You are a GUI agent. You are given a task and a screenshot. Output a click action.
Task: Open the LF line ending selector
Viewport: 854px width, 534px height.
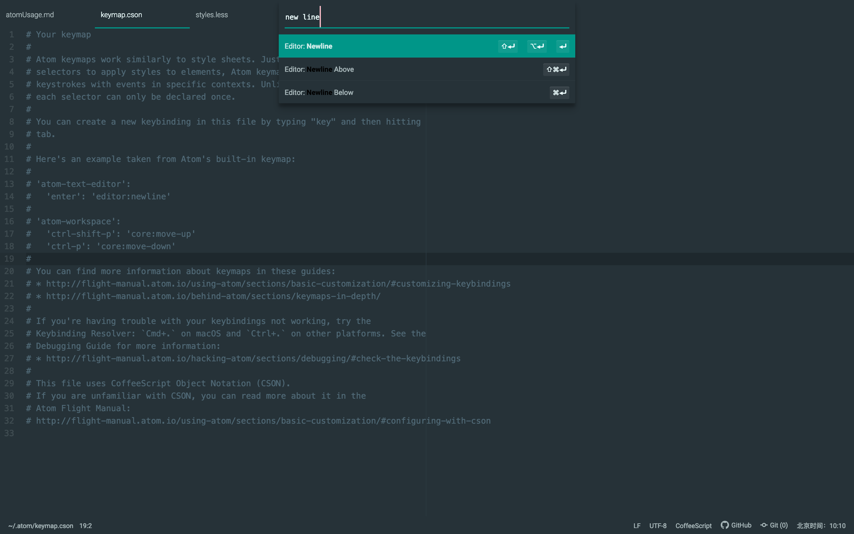coord(637,525)
